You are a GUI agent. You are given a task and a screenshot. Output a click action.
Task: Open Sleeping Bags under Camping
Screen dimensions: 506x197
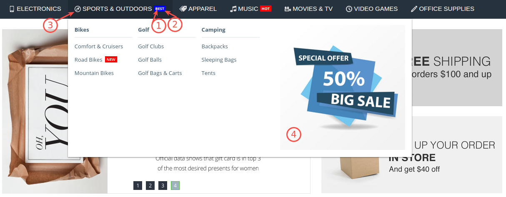(219, 60)
